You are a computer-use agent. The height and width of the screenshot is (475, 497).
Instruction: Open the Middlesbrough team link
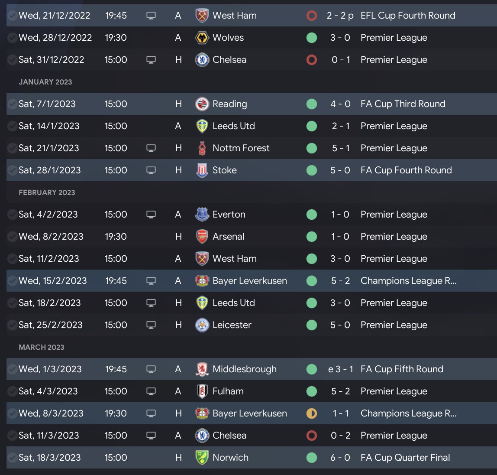(244, 369)
